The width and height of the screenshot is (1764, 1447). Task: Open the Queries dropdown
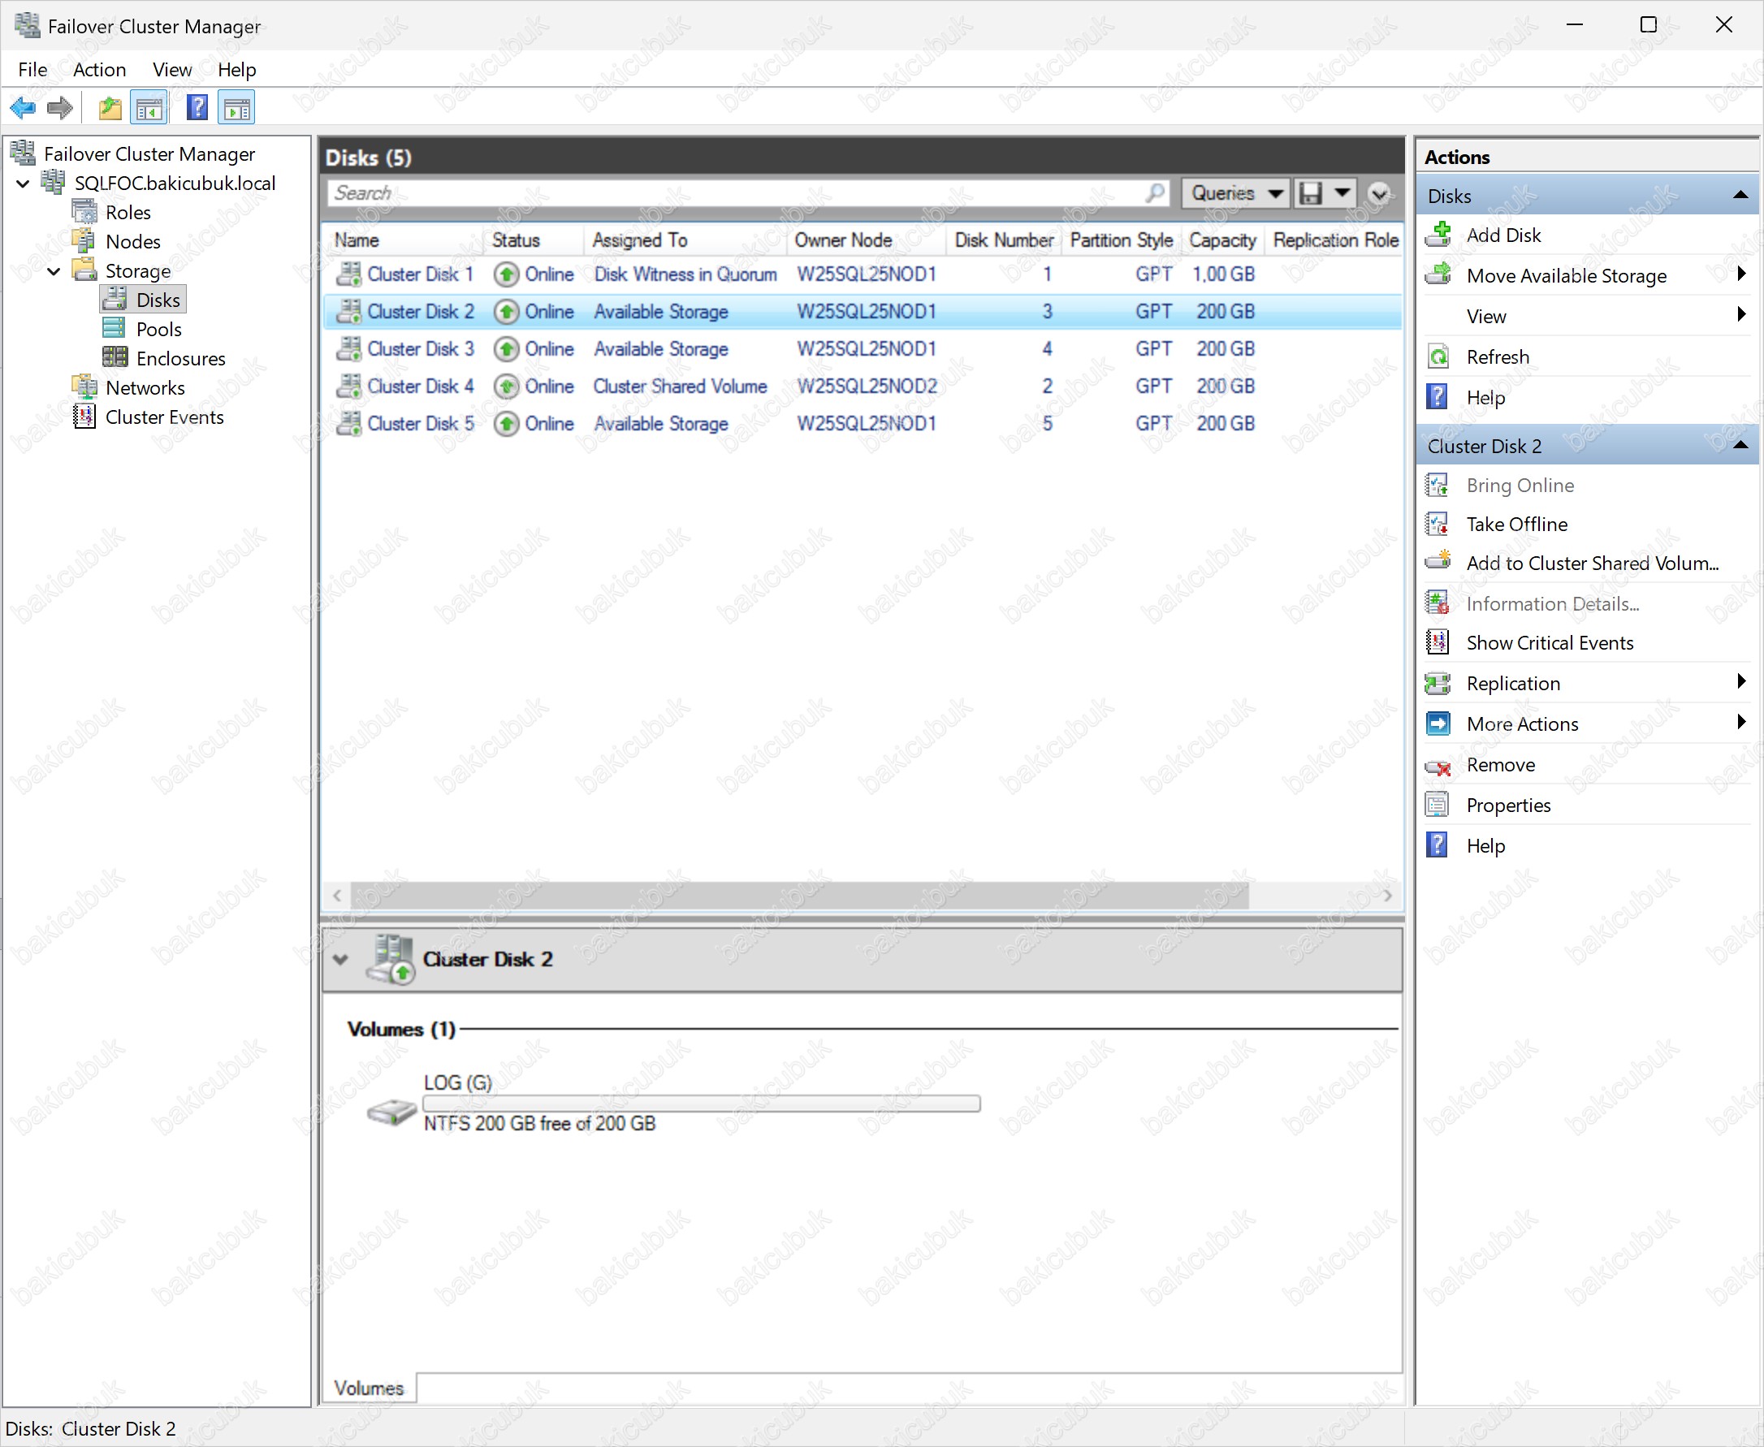click(1235, 193)
